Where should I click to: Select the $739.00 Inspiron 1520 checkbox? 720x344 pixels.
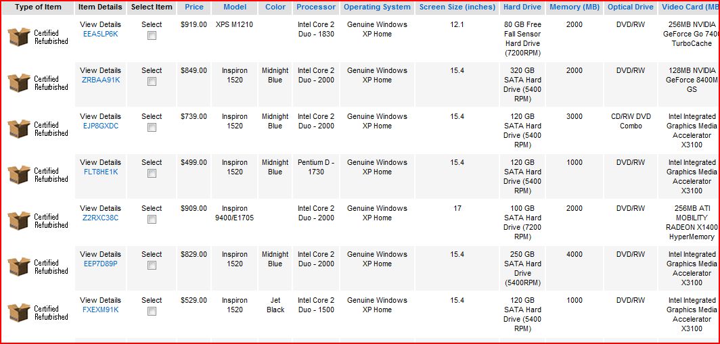[152, 127]
